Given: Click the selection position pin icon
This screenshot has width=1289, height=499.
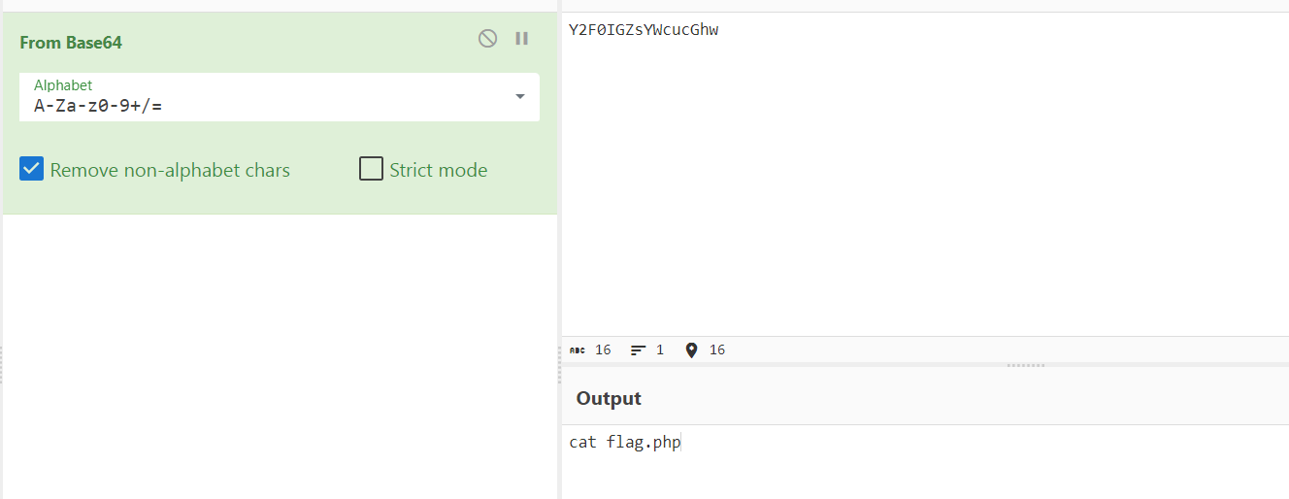Looking at the screenshot, I should pyautogui.click(x=691, y=349).
